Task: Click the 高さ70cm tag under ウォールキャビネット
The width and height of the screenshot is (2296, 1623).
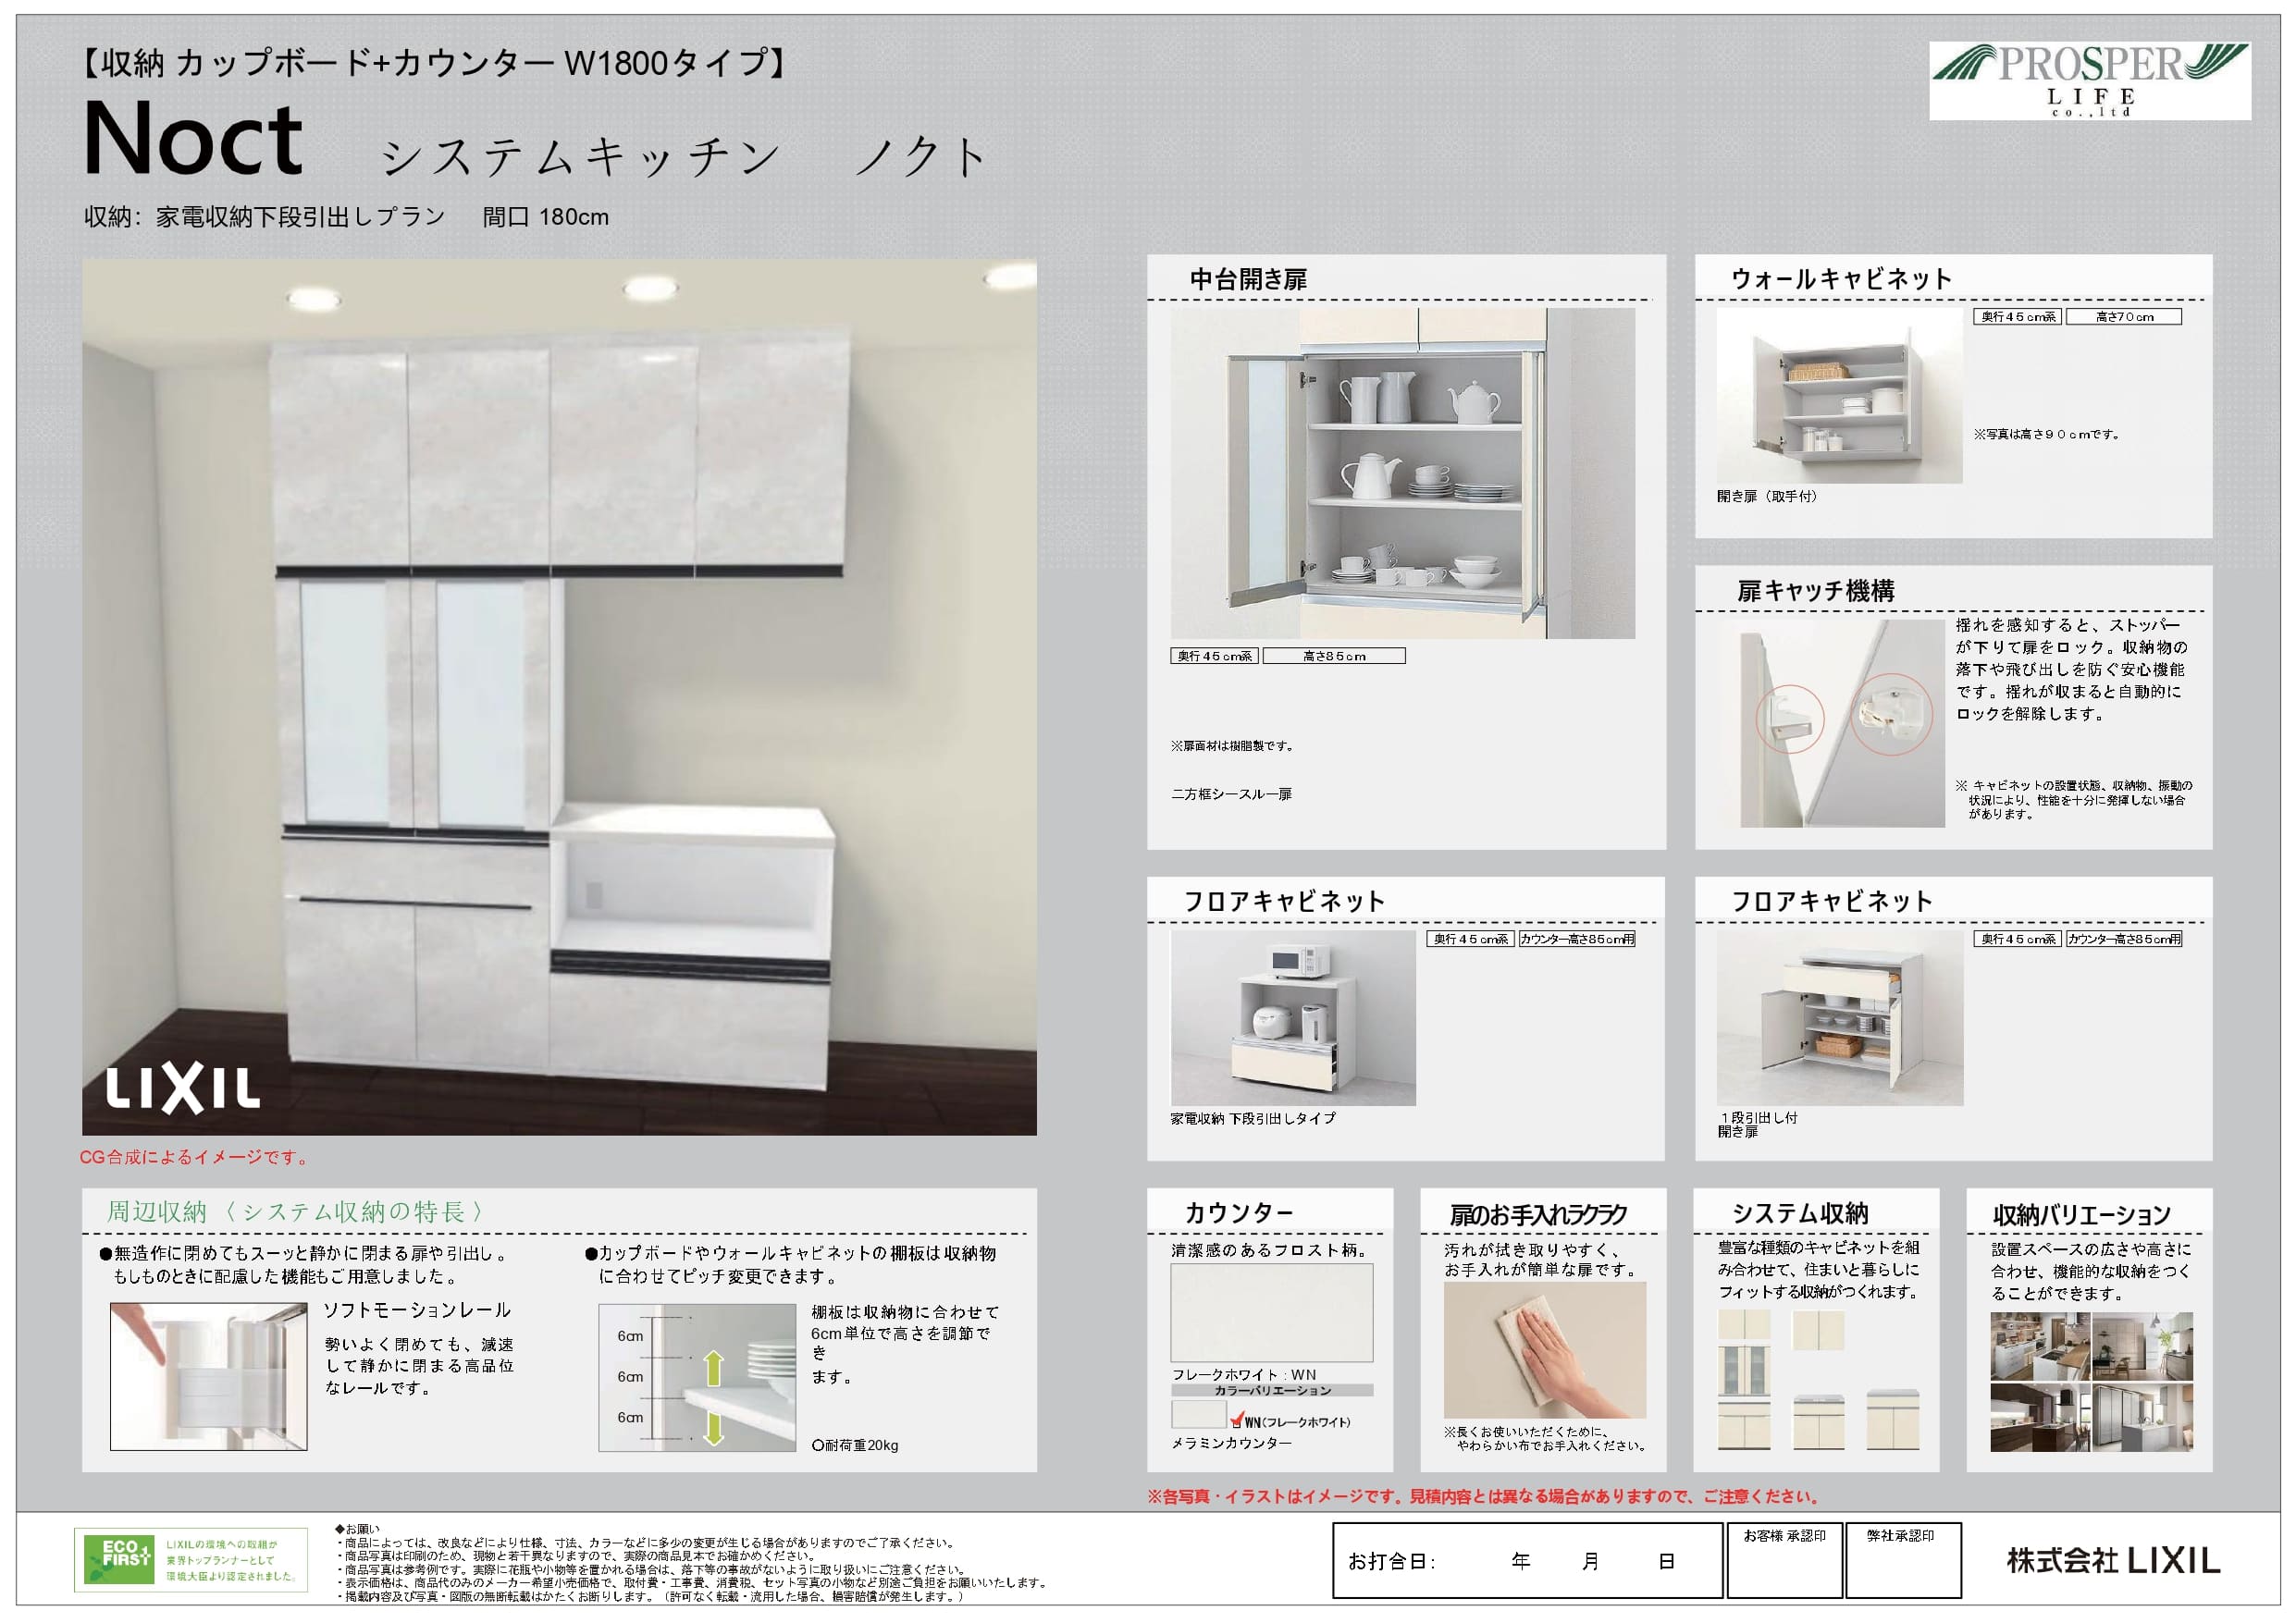Action: [2124, 316]
